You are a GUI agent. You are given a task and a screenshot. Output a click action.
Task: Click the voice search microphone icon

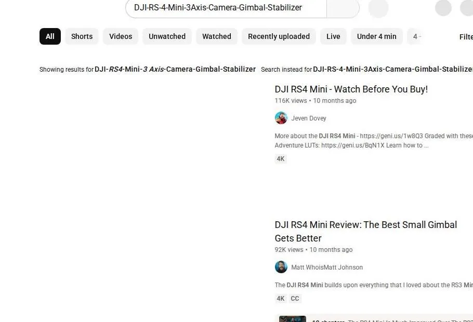[378, 8]
